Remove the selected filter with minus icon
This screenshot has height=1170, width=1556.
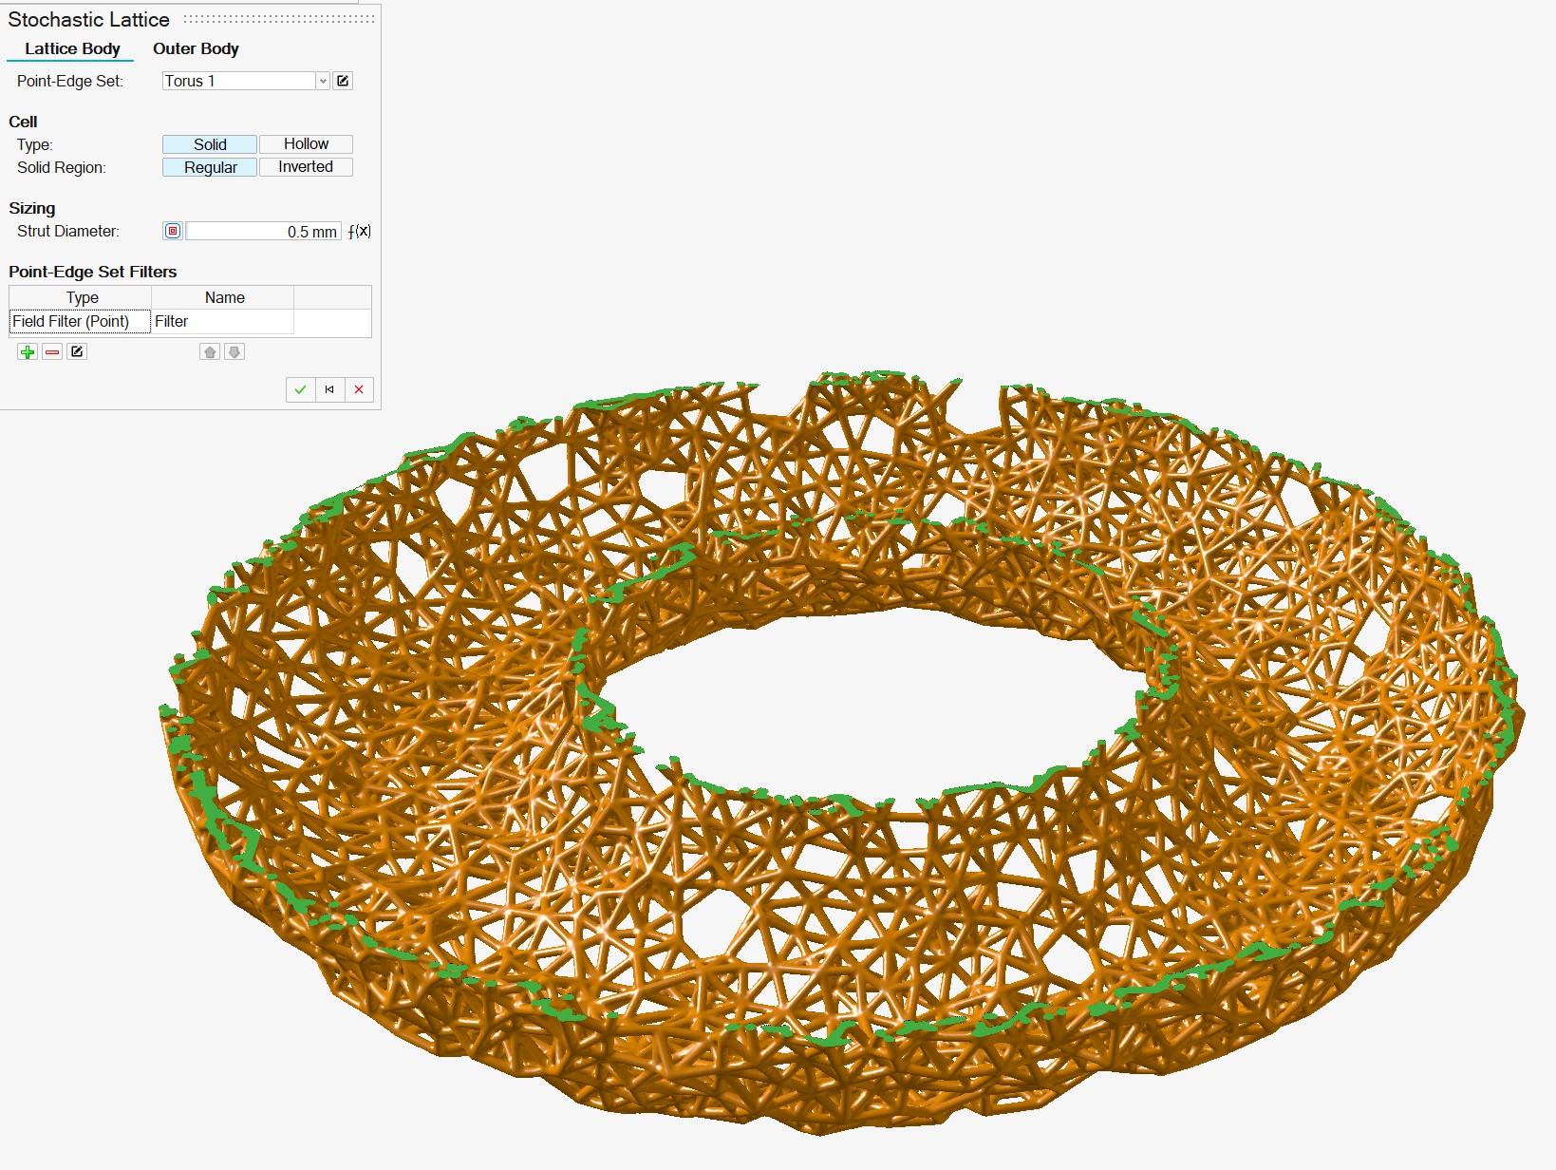pyautogui.click(x=52, y=352)
